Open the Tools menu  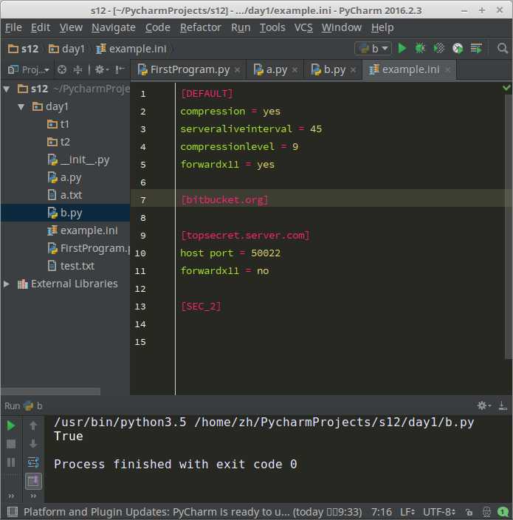(272, 27)
